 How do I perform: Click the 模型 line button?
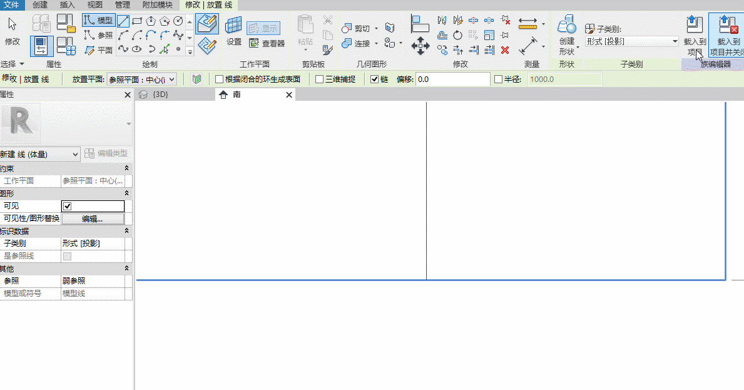(99, 21)
